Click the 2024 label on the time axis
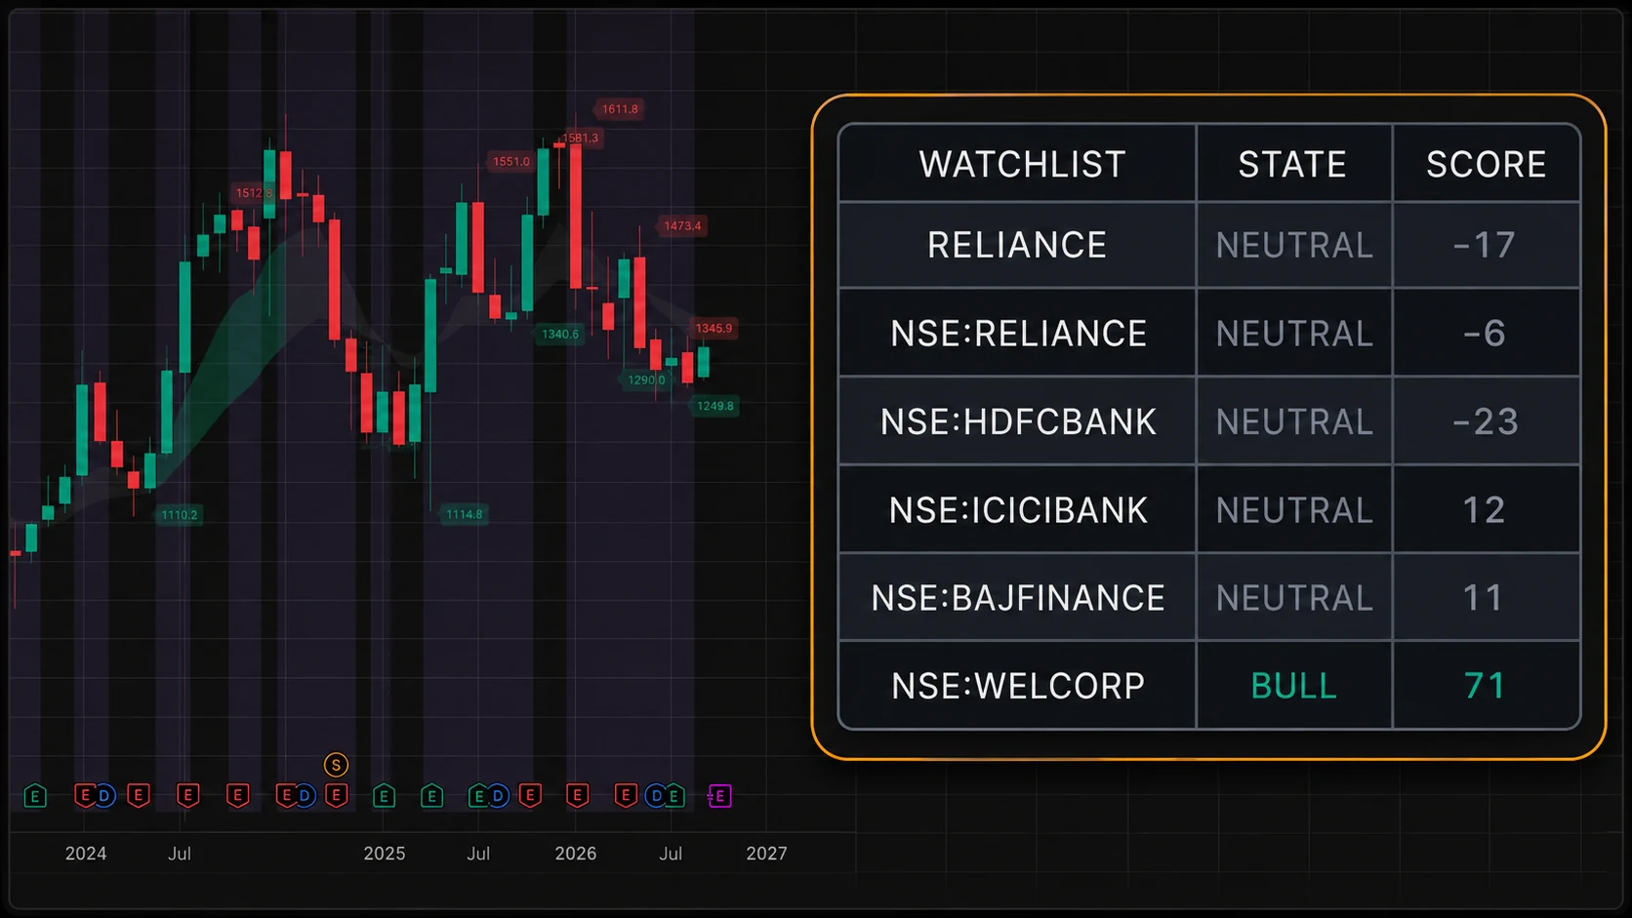The image size is (1632, 918). (86, 854)
